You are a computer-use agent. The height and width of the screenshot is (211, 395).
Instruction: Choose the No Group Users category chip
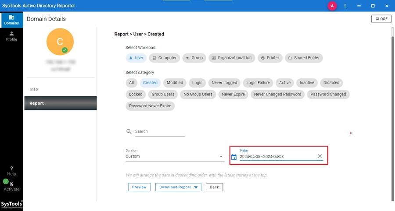[198, 95]
